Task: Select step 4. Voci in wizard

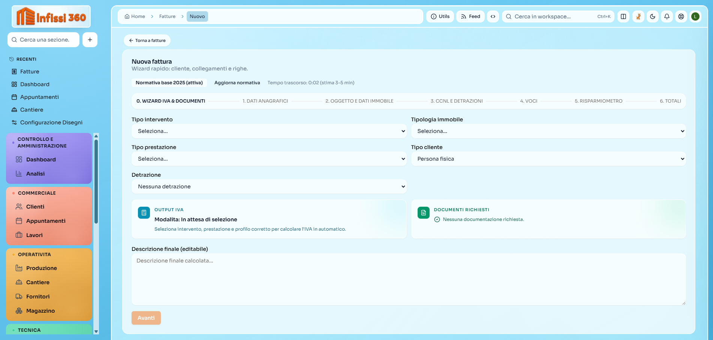Action: (x=529, y=101)
